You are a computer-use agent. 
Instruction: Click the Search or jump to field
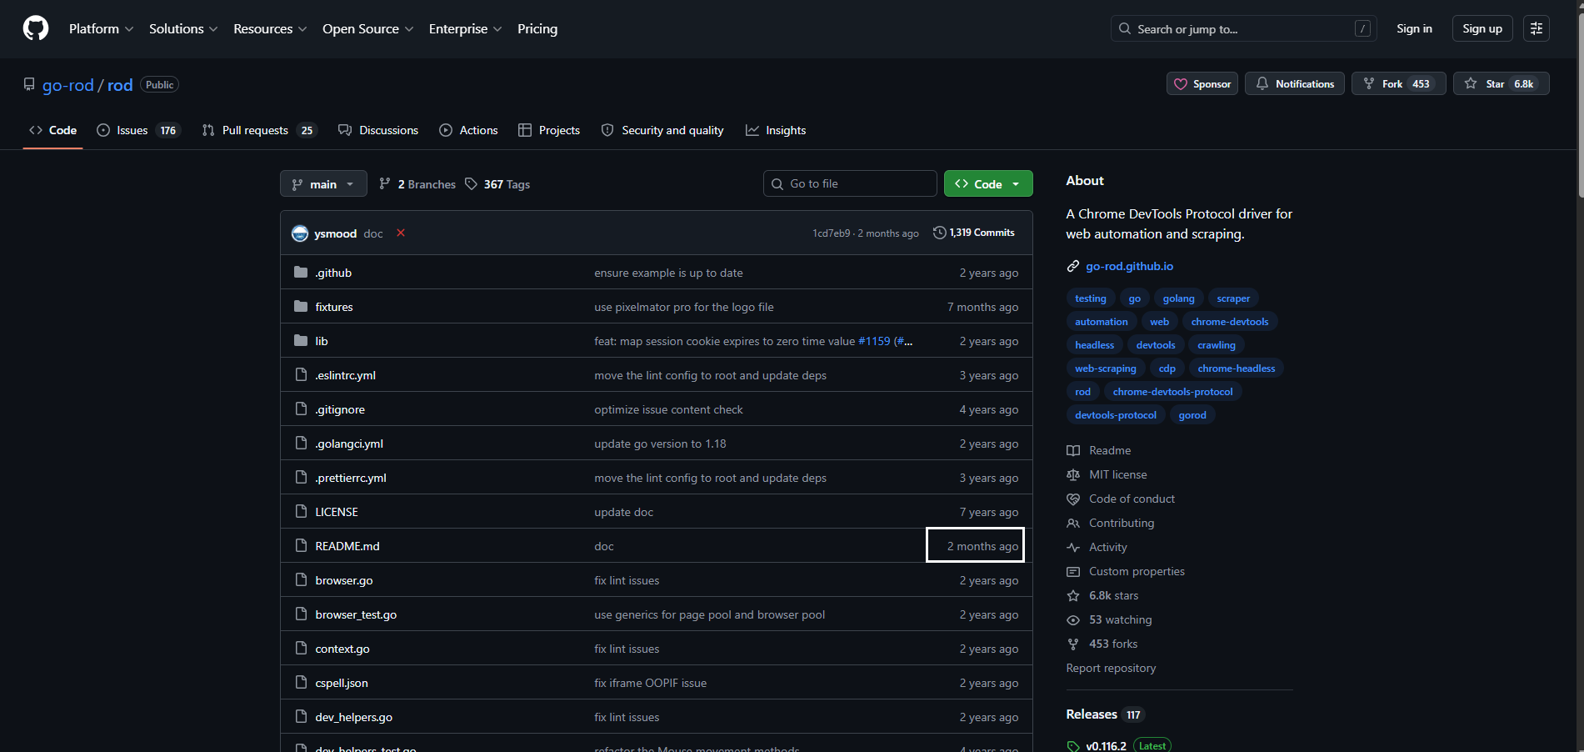1243,28
